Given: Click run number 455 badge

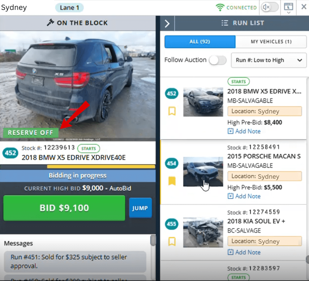Looking at the screenshot, I should tap(172, 224).
